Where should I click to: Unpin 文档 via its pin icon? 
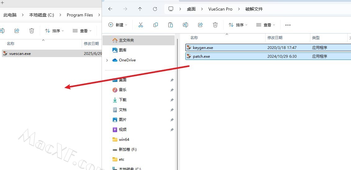point(172,110)
